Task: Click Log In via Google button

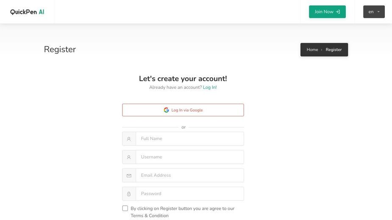Action: coord(183,110)
